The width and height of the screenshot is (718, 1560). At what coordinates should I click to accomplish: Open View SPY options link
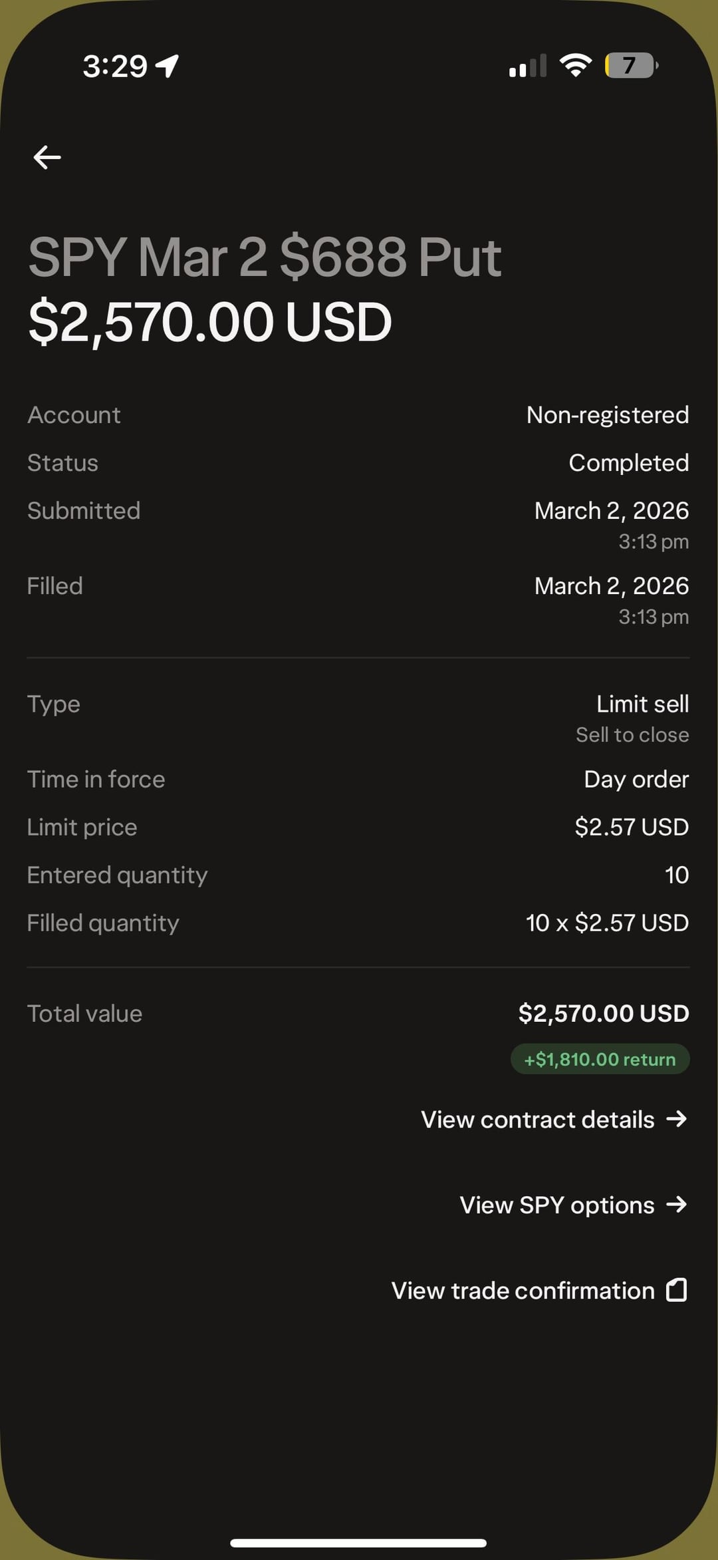[557, 1205]
